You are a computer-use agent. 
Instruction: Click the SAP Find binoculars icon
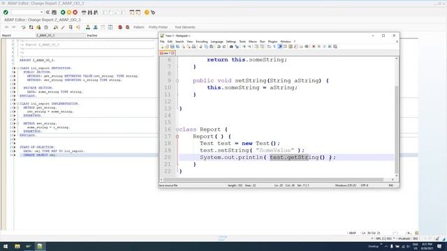pos(90,13)
